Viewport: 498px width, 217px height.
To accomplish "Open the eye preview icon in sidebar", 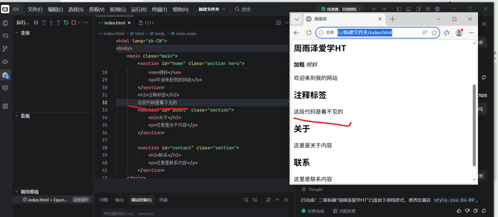I will tap(5, 62).
